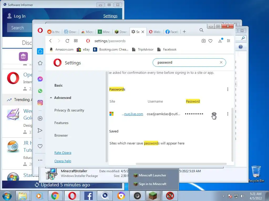The image size is (269, 201).
Task: Open the Passwords section more options menu
Action: coord(228,89)
